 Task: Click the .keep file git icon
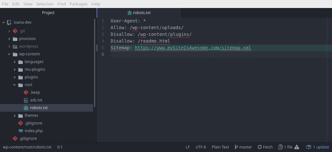click(x=26, y=92)
